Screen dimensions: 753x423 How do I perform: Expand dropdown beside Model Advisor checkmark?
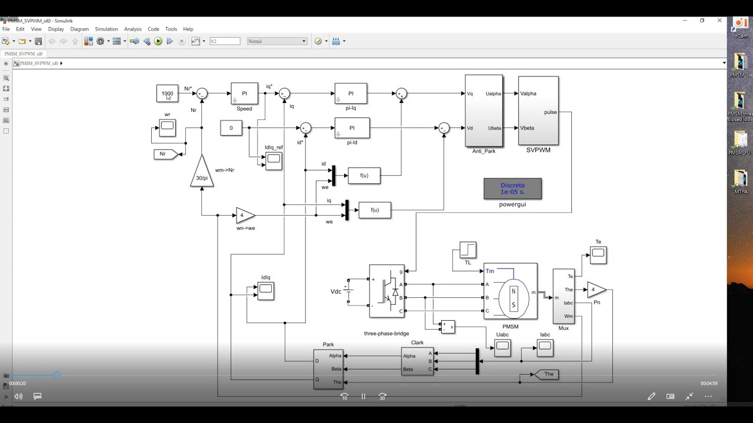[x=326, y=41]
